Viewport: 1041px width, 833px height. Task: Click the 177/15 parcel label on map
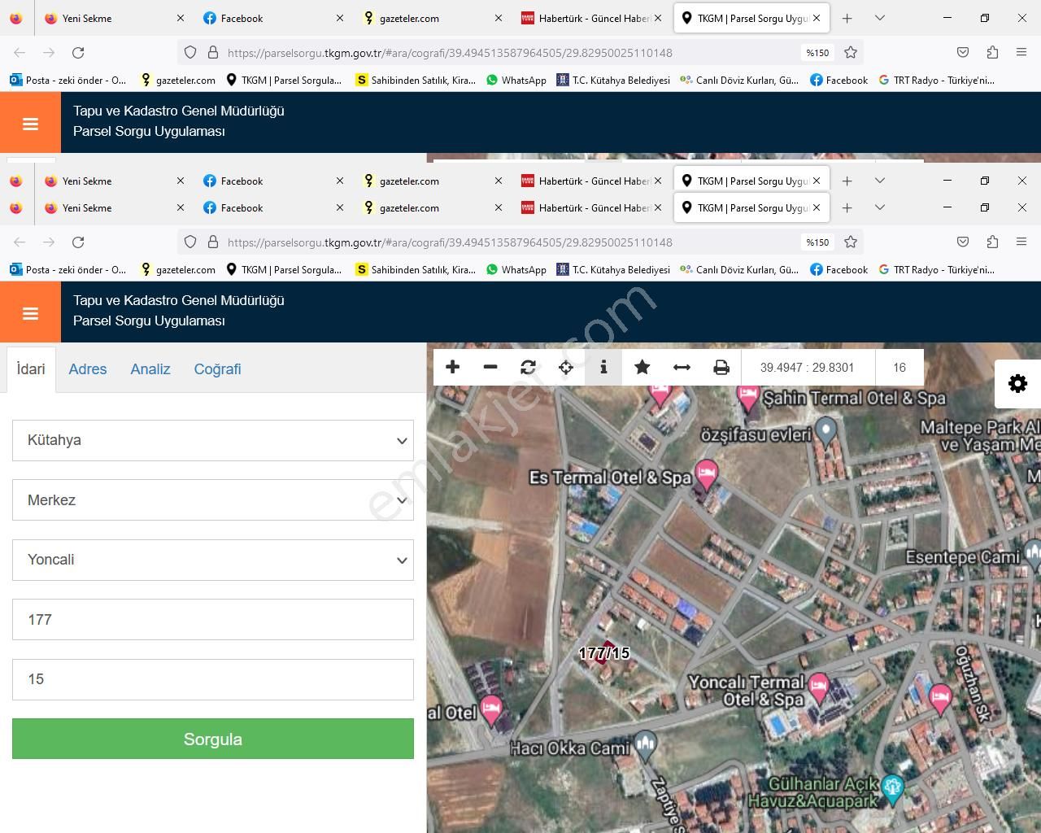pos(603,652)
